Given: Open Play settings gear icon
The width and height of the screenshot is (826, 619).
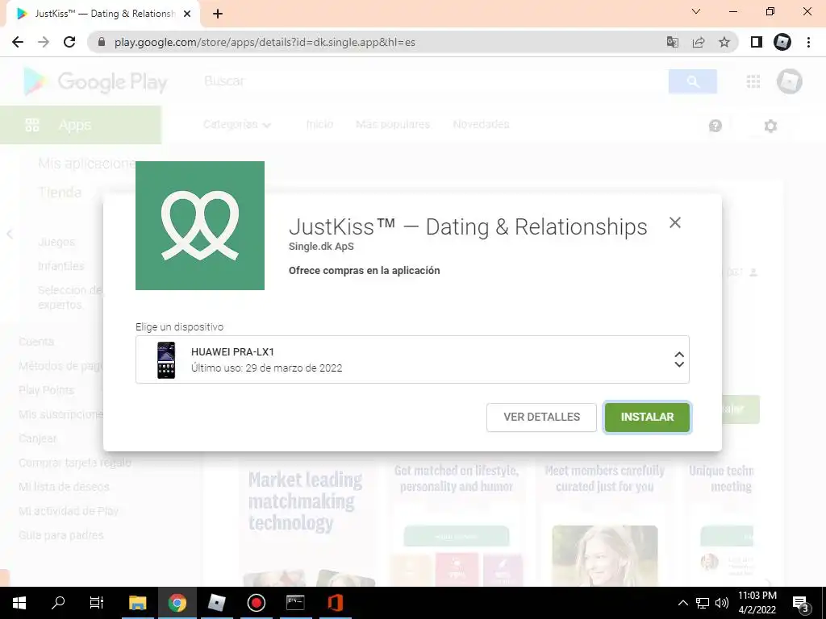Looking at the screenshot, I should pos(770,126).
